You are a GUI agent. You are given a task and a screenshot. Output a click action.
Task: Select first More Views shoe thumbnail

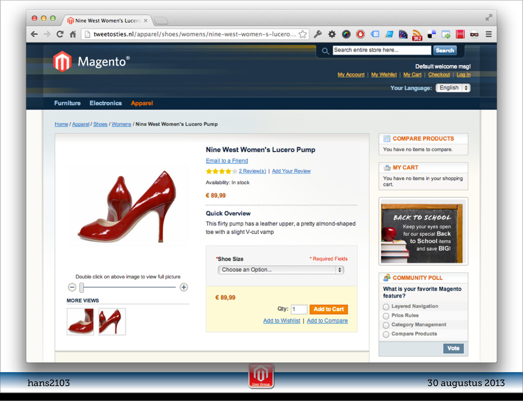(x=80, y=322)
